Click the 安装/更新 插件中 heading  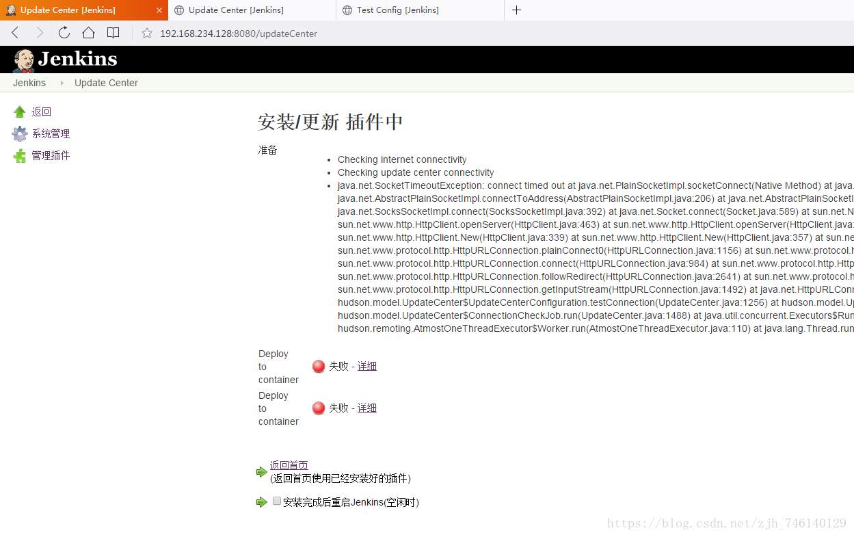pos(330,122)
